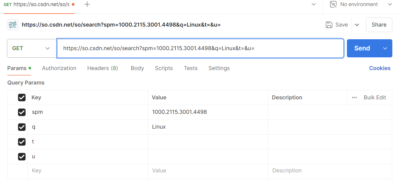Viewport: 399px width, 192px height.
Task: Click the Query Params heading
Action: click(26, 83)
